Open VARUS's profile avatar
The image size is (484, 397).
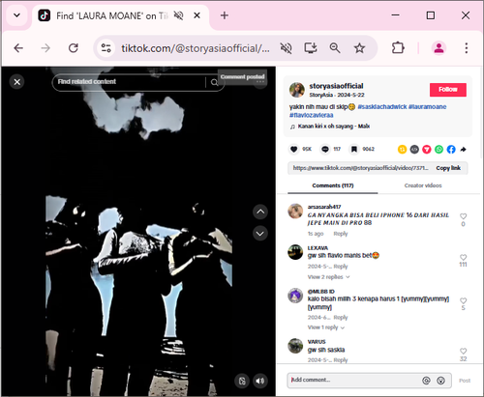[295, 346]
